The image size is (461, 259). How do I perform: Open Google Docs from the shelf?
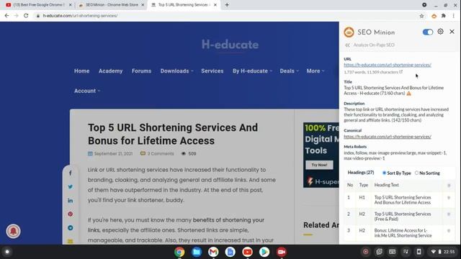[x=230, y=252]
